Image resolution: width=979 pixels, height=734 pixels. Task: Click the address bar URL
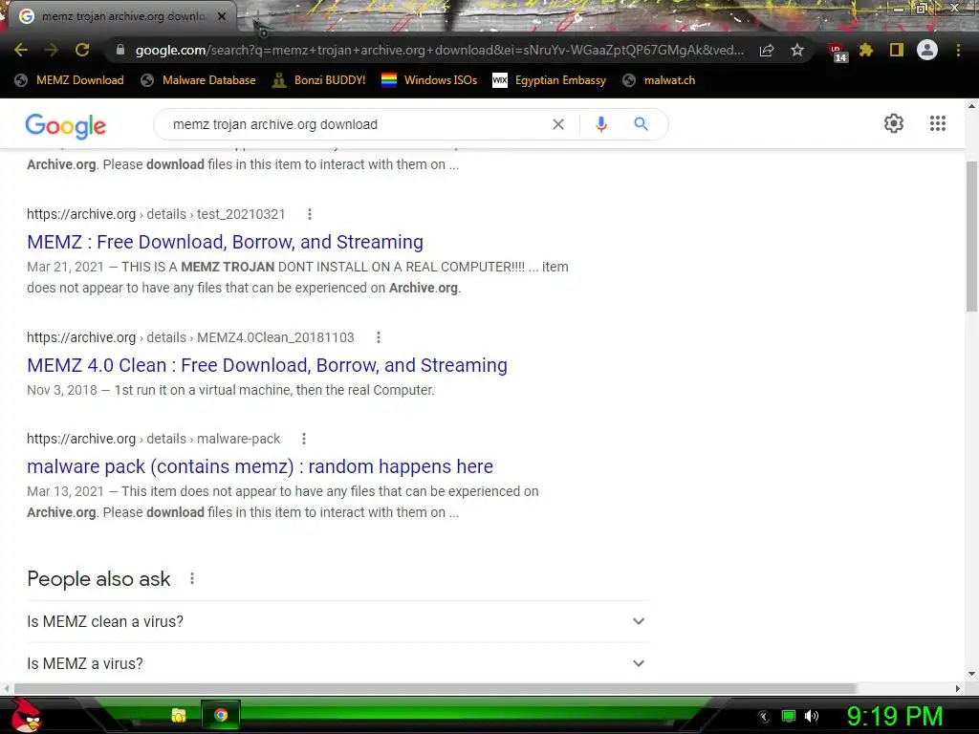pos(439,50)
